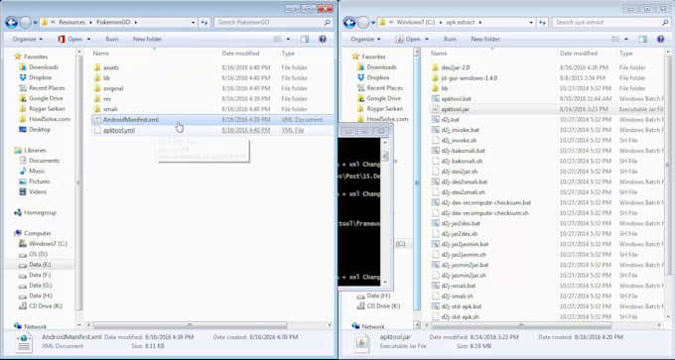
Task: Select the assets folder icon
Action: [97, 67]
